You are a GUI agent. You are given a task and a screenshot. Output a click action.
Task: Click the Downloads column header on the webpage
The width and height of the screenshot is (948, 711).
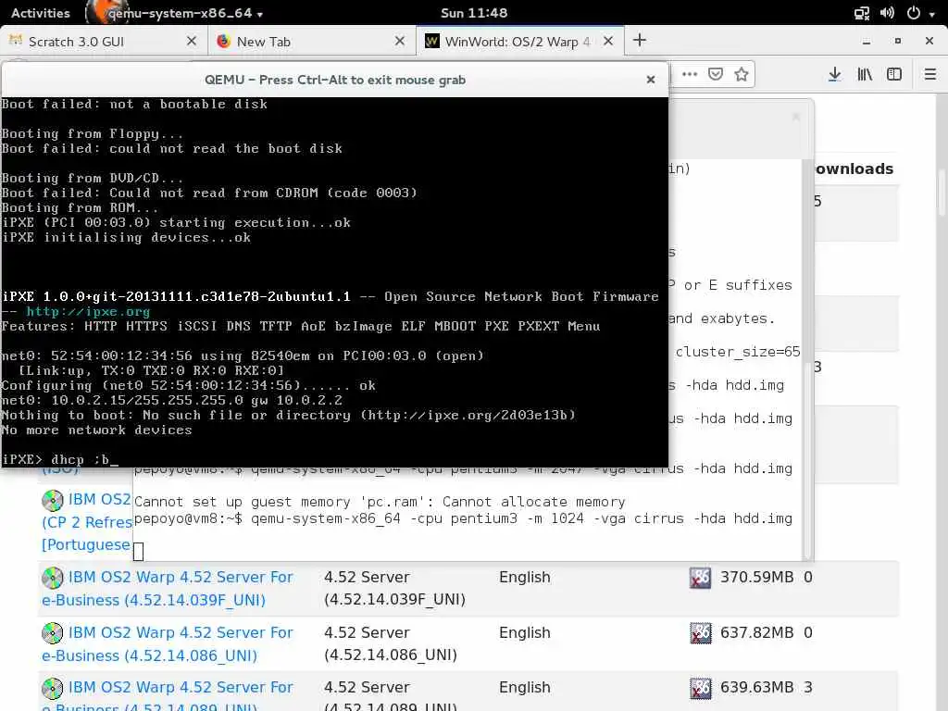(854, 168)
